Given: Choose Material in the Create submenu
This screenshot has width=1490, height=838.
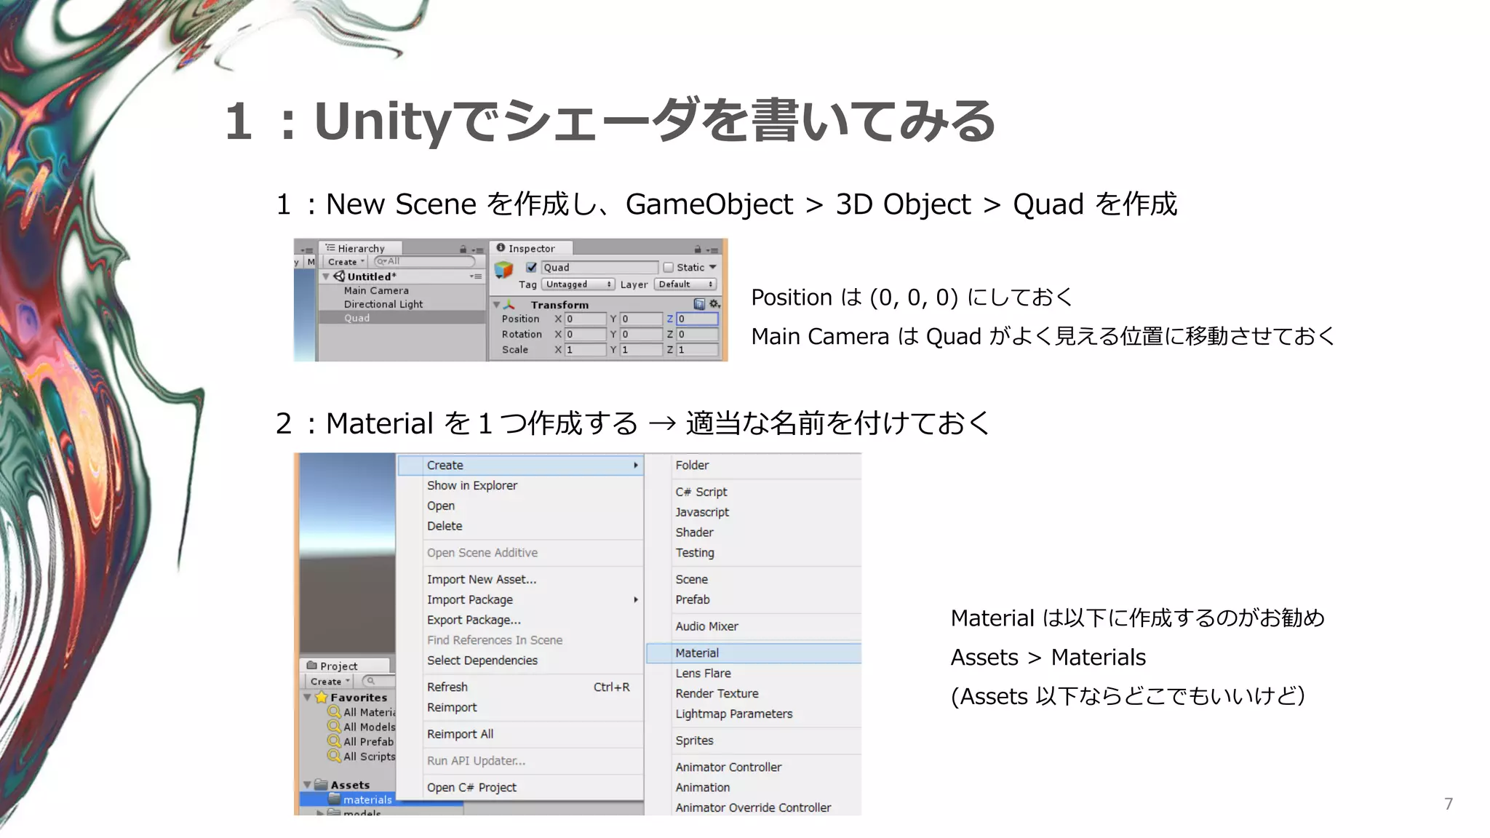Looking at the screenshot, I should [754, 653].
